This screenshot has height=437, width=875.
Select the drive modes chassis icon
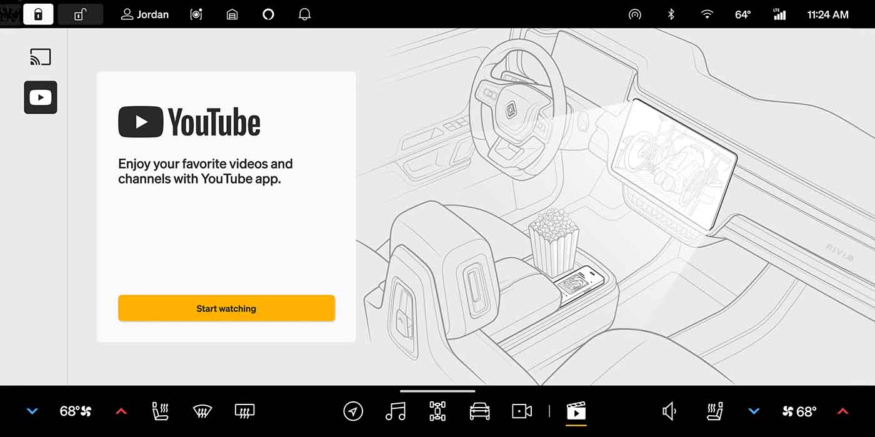click(437, 411)
